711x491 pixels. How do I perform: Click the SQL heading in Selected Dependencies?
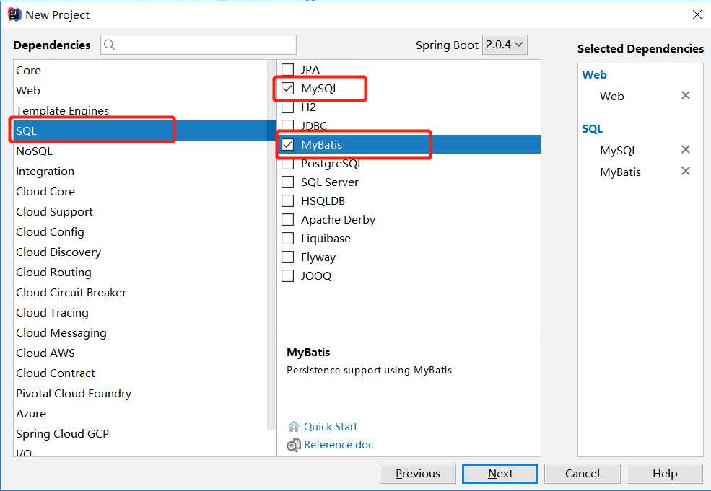click(592, 128)
